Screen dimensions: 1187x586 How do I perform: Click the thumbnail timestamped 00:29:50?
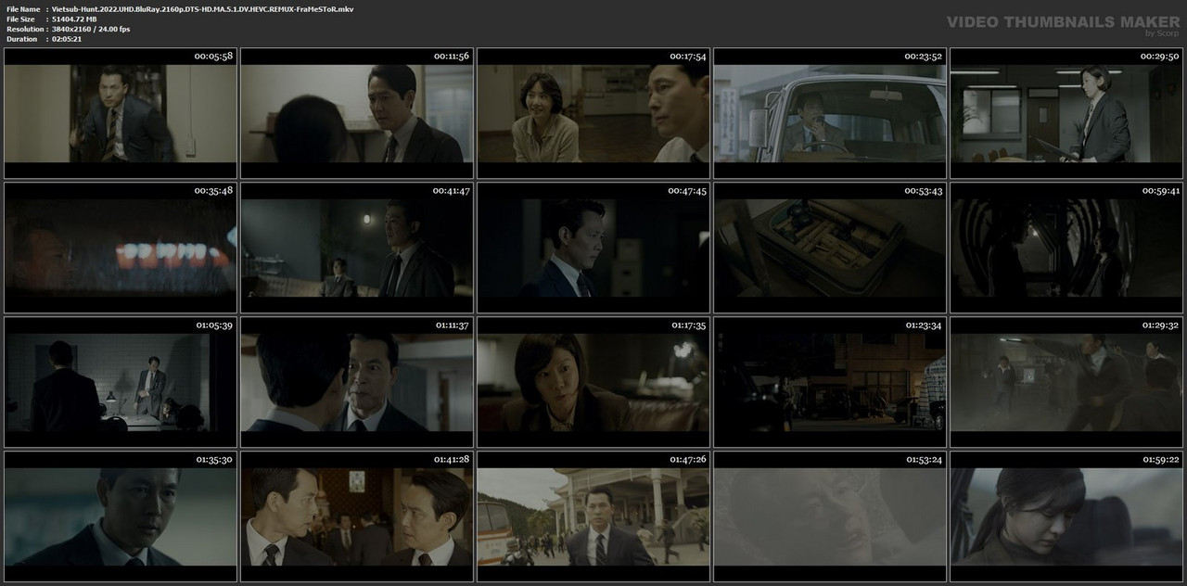pyautogui.click(x=1066, y=113)
